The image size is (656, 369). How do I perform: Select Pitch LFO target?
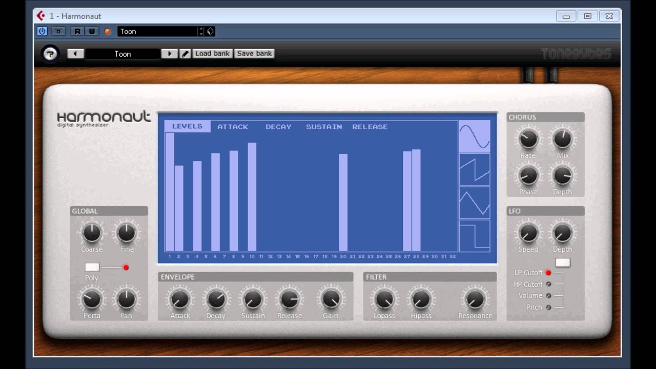coord(548,307)
